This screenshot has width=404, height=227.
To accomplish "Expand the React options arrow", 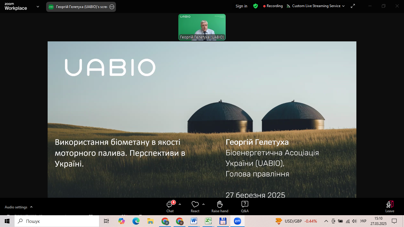I will (x=203, y=204).
